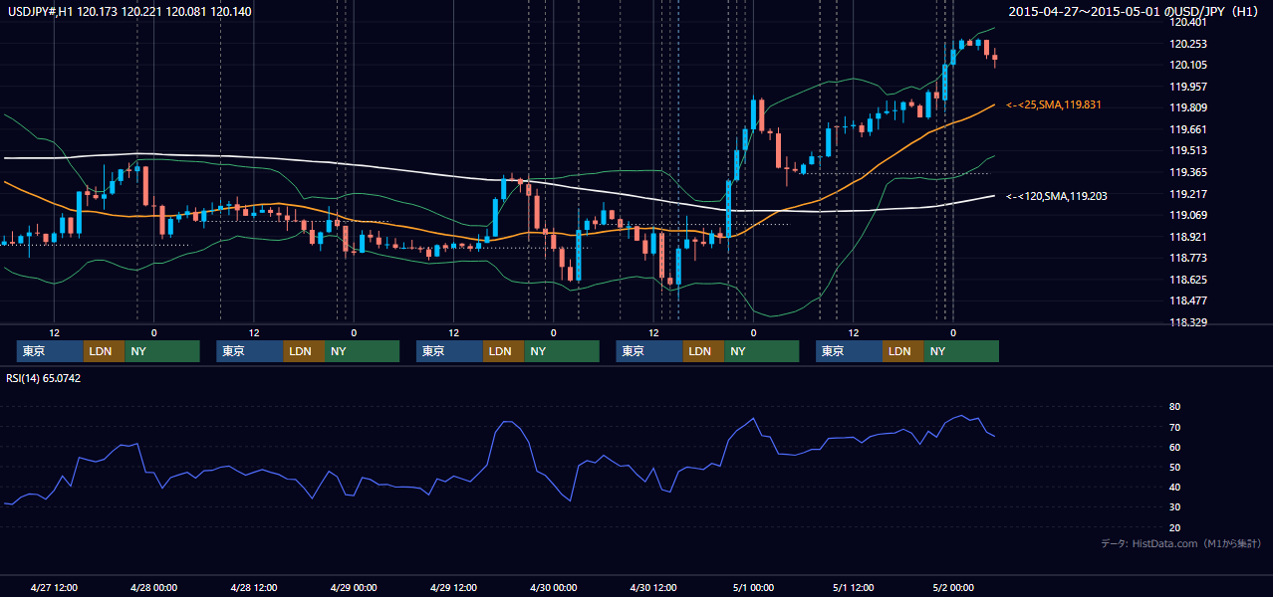Click price level 120.253 on axis
This screenshot has width=1273, height=597.
point(1188,44)
